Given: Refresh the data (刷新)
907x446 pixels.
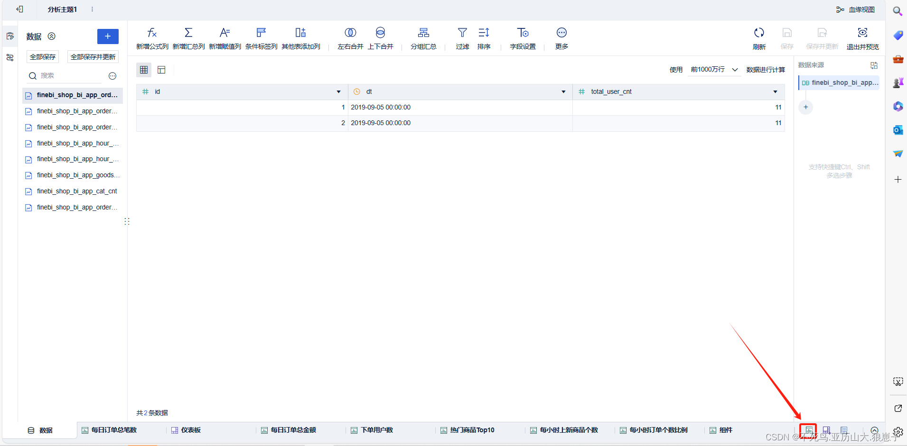Looking at the screenshot, I should [759, 38].
